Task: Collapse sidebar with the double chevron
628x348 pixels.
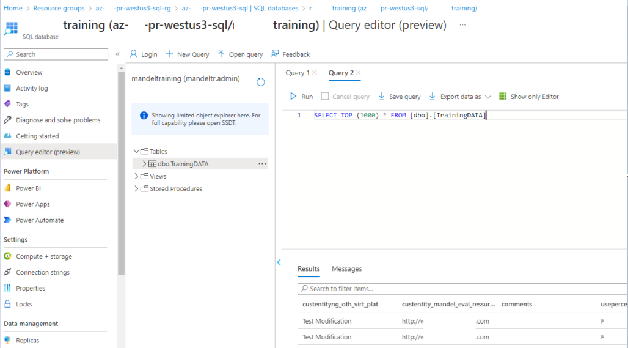Action: [117, 54]
